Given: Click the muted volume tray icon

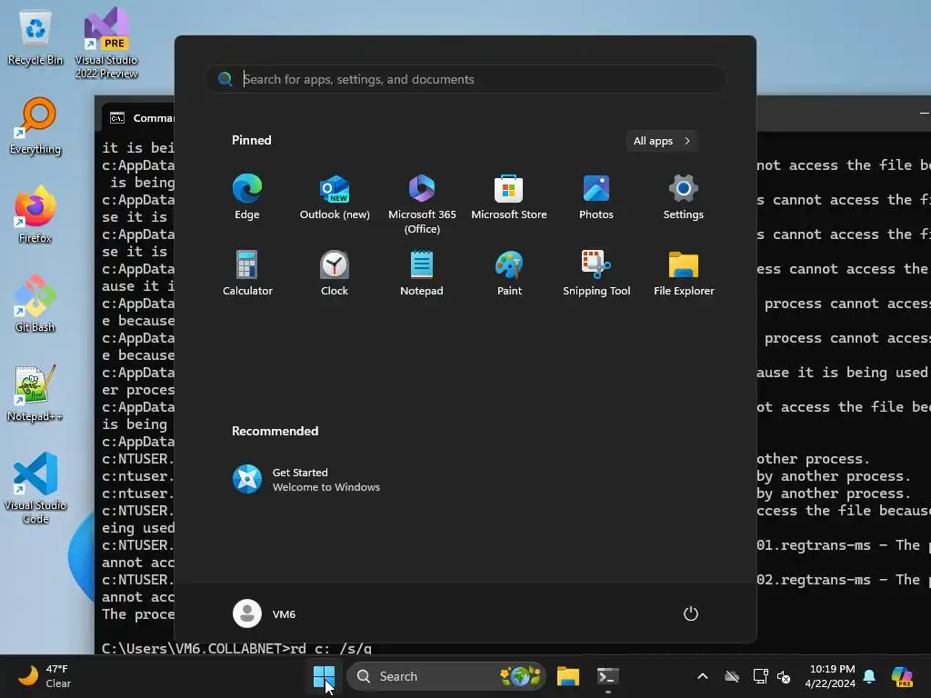Looking at the screenshot, I should point(784,676).
